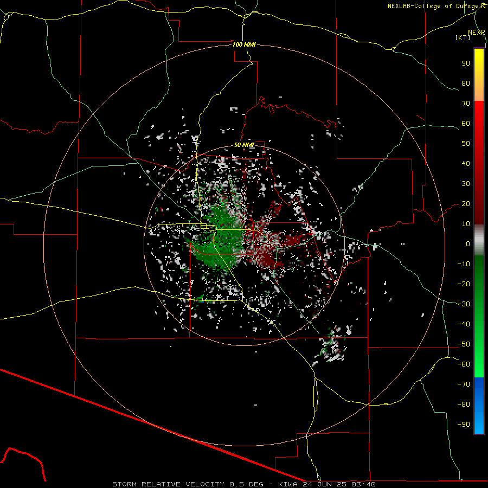Click the KIWA radar site identifier

(x=288, y=484)
